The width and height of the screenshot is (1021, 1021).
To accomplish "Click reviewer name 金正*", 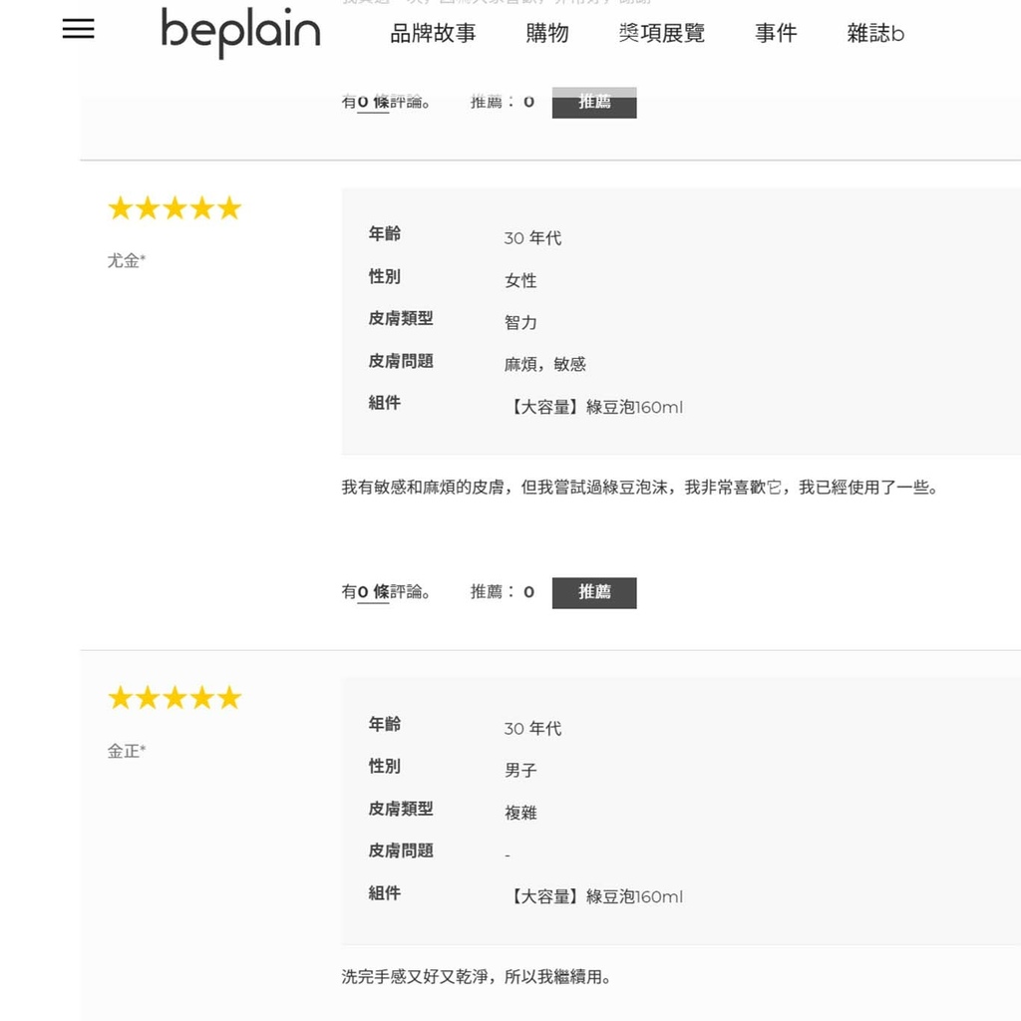I will click(127, 751).
